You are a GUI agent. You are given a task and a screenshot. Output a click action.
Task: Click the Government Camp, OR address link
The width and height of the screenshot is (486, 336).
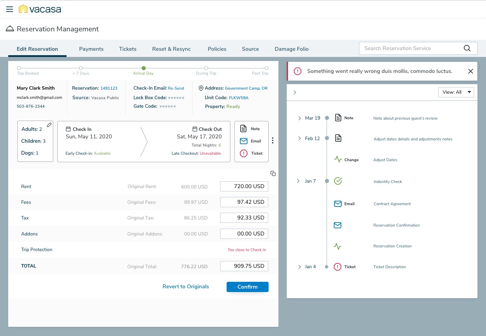(x=246, y=88)
